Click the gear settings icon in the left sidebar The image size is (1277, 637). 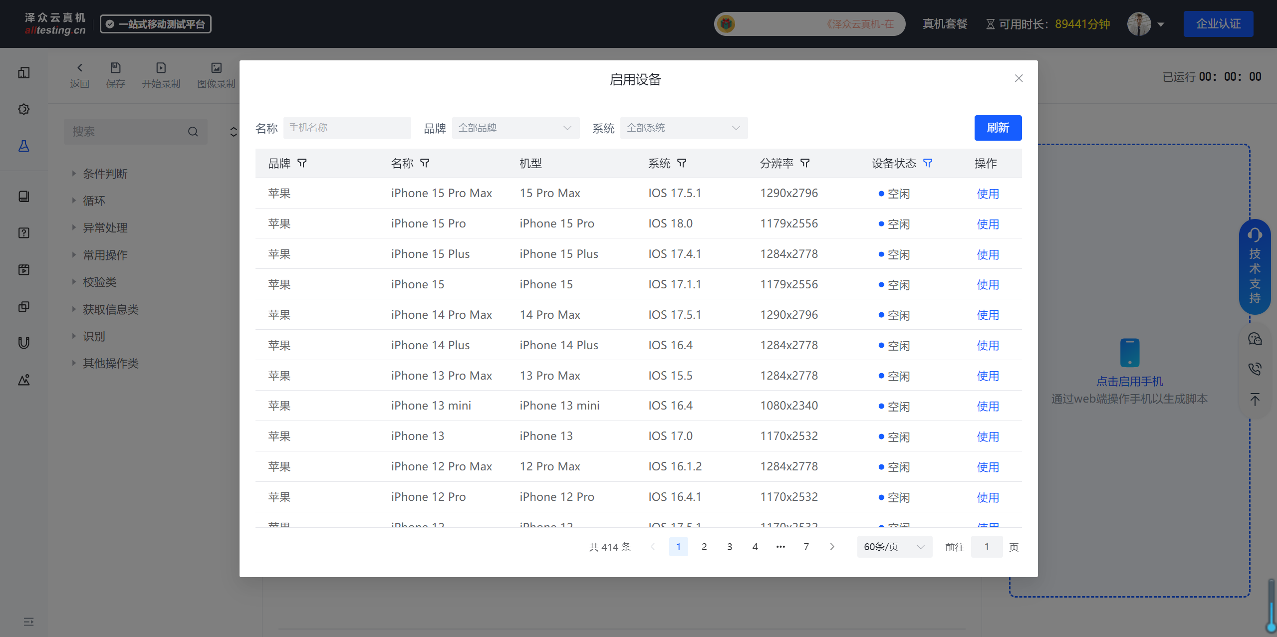pyautogui.click(x=23, y=109)
